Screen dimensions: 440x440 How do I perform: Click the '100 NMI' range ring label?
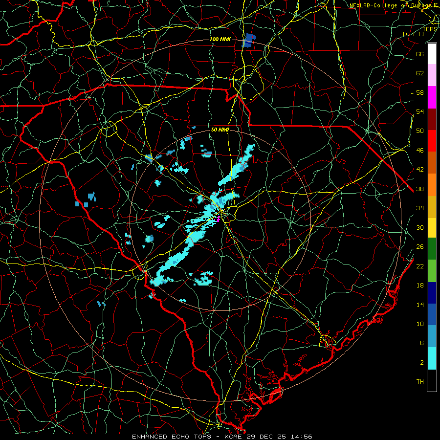220,39
